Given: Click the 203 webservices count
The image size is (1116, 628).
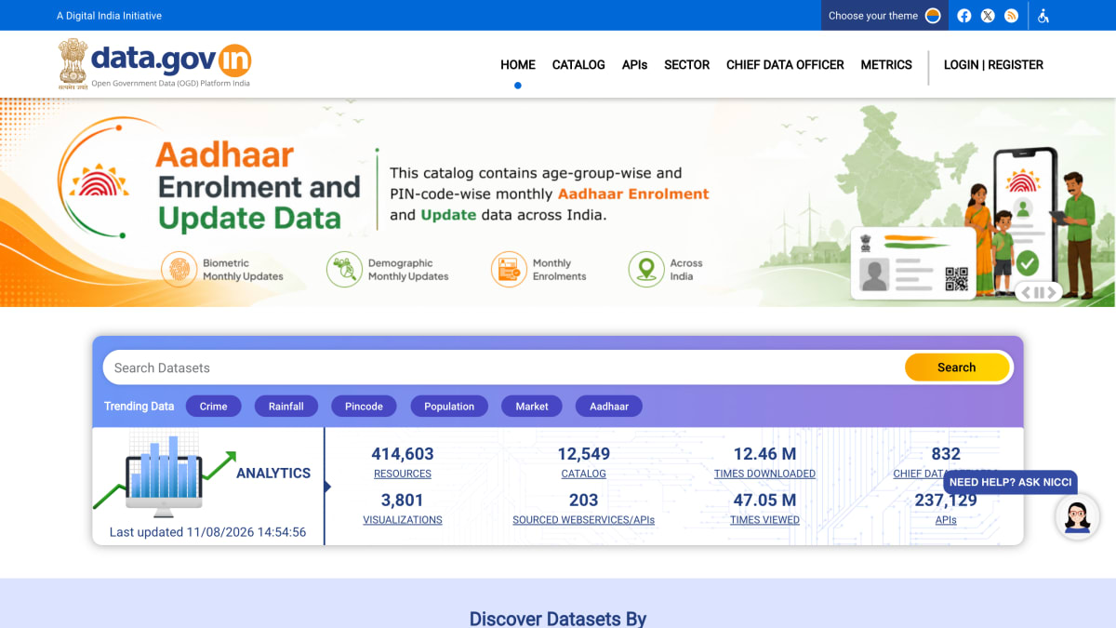Looking at the screenshot, I should point(584,501).
